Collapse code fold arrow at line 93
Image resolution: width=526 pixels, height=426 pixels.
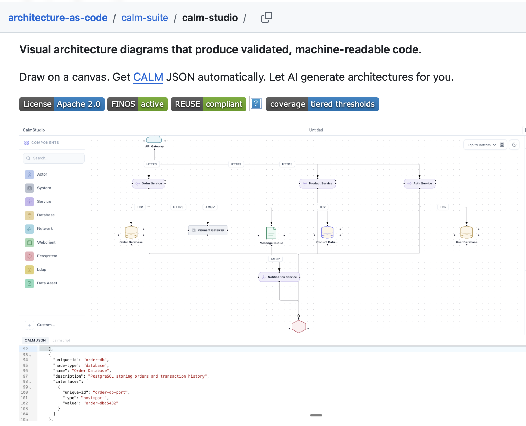30,355
